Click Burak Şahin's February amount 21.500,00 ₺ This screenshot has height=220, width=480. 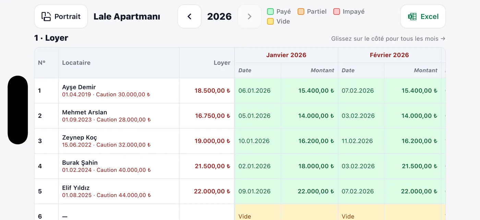click(x=420, y=166)
